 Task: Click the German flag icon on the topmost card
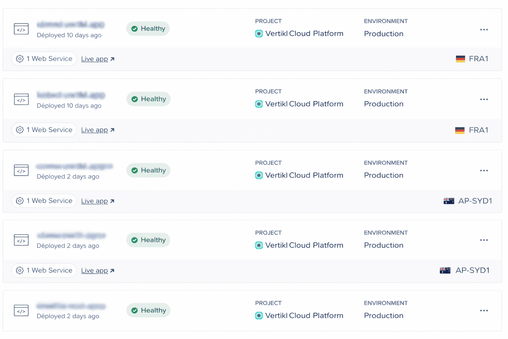[460, 59]
